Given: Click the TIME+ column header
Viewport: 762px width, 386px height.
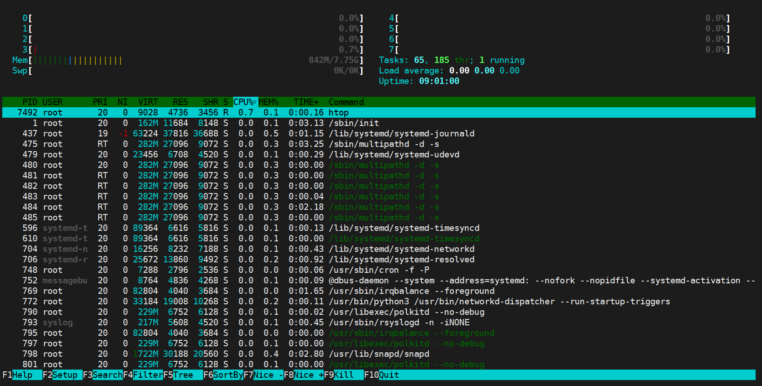Looking at the screenshot, I should pyautogui.click(x=306, y=102).
